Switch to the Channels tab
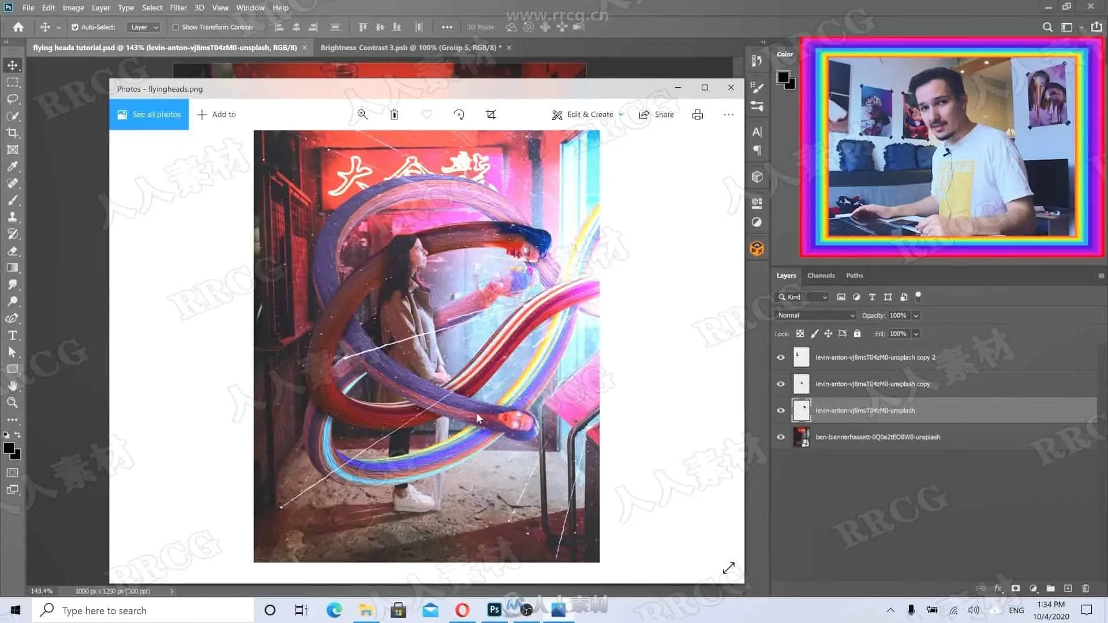The width and height of the screenshot is (1108, 623). click(821, 276)
